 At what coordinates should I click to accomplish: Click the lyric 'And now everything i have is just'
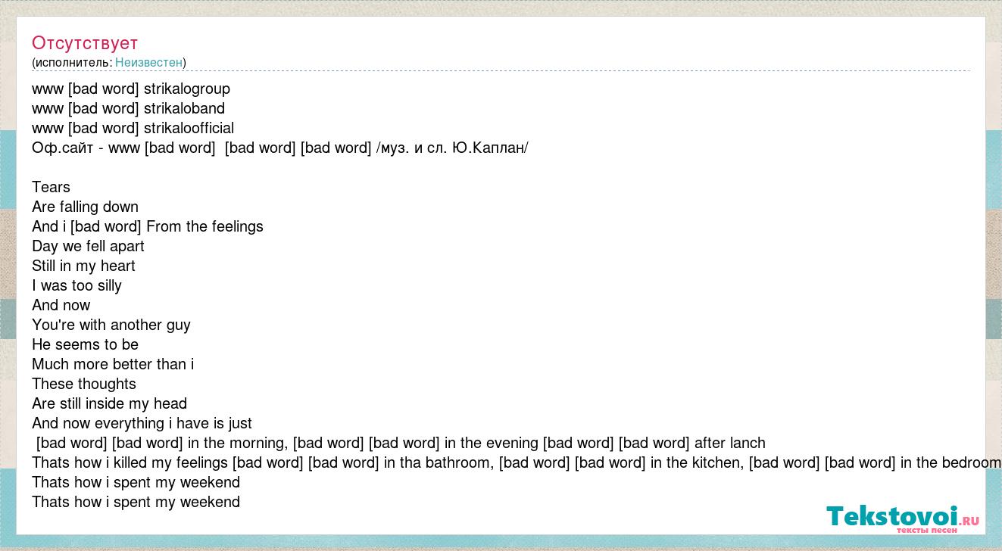coord(142,423)
